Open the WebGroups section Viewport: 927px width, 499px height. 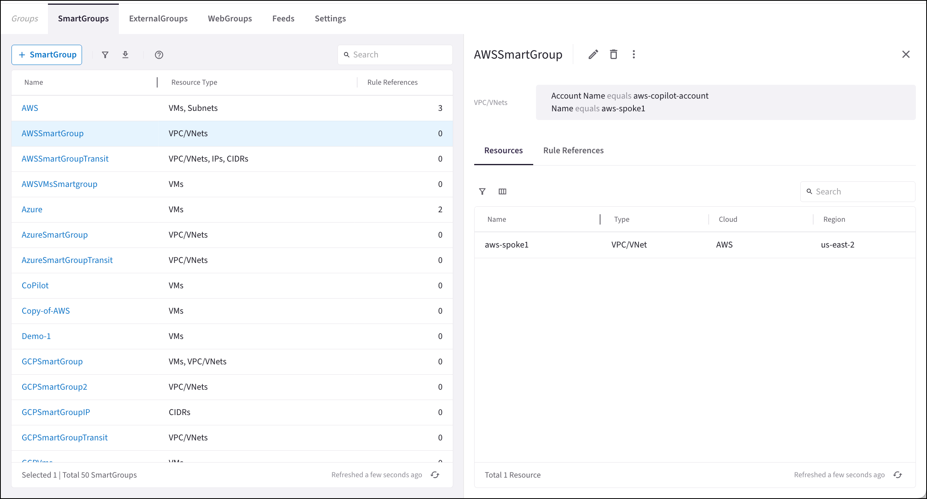(230, 18)
